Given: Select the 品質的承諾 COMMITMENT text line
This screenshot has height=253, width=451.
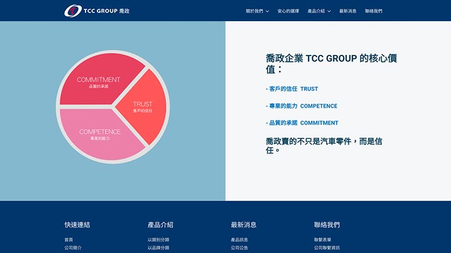Looking at the screenshot, I should pos(302,123).
